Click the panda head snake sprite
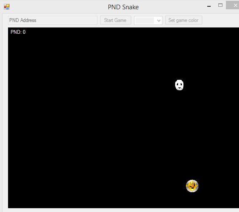This screenshot has height=212, width=239. (179, 84)
